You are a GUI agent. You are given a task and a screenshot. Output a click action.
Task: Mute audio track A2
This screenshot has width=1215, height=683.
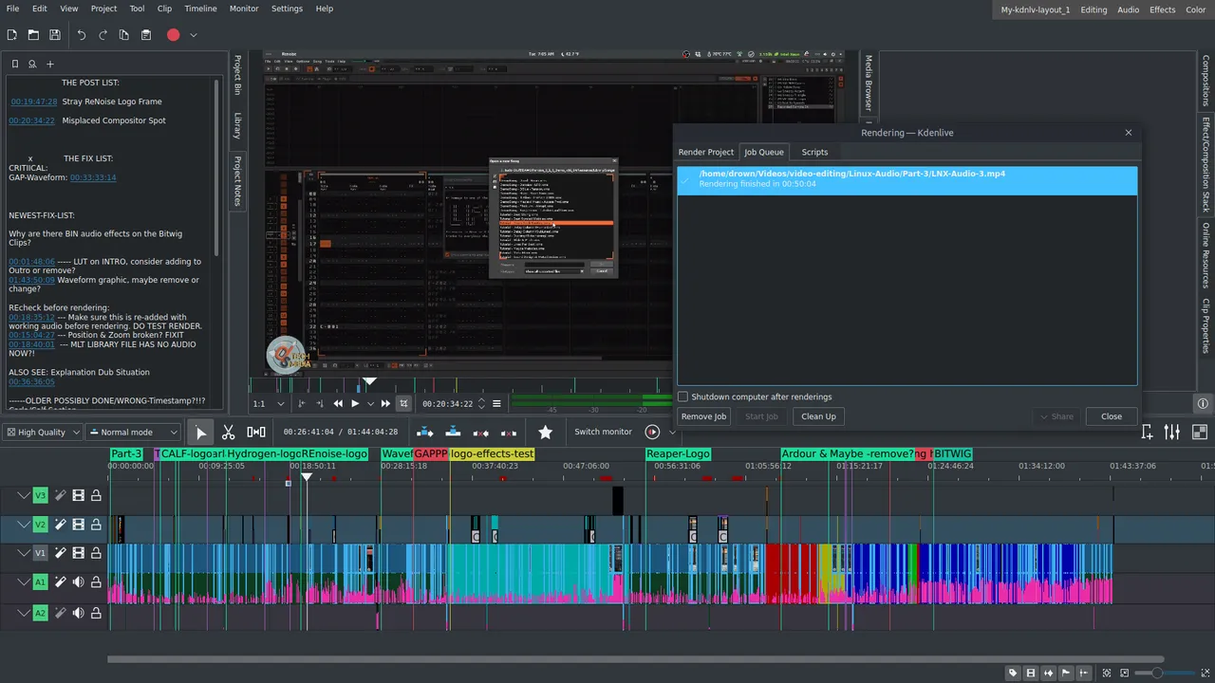pyautogui.click(x=78, y=614)
